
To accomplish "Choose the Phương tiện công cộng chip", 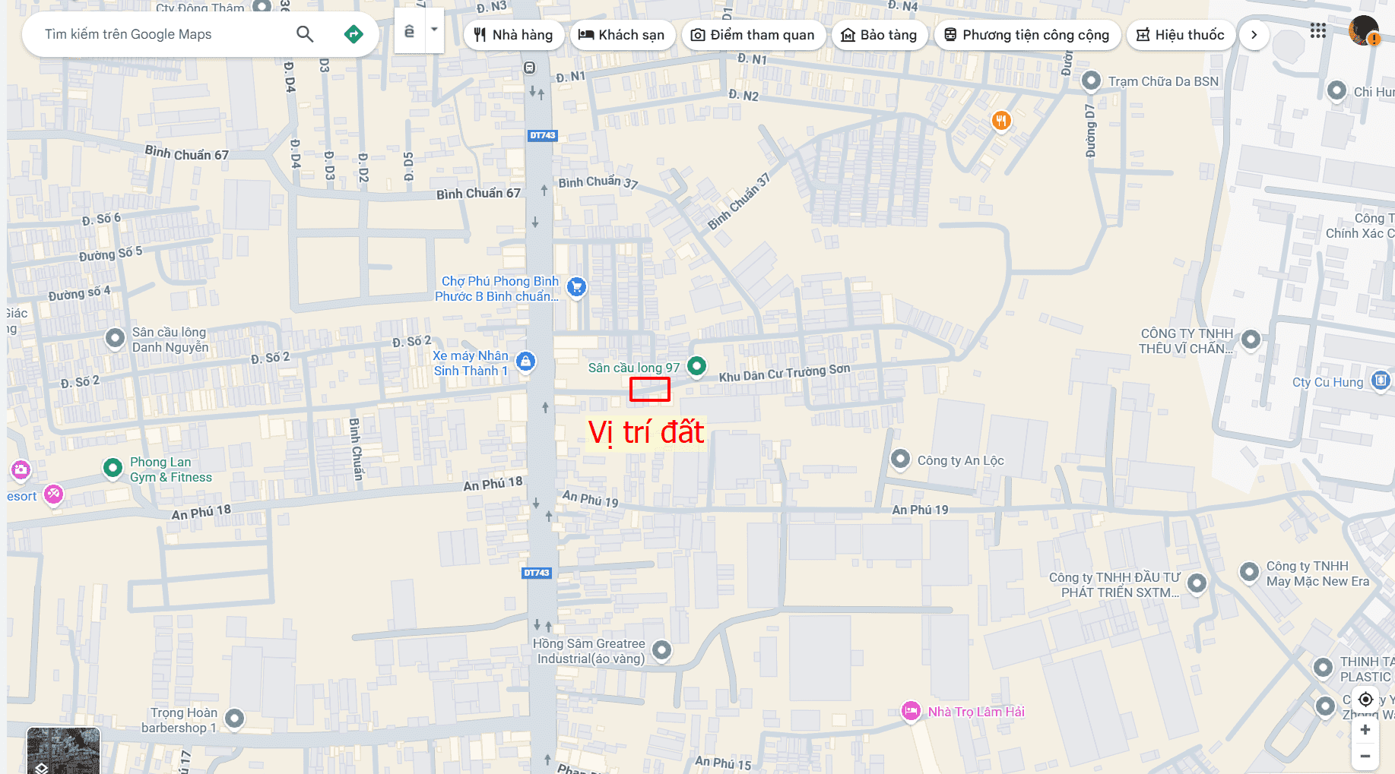I will (x=1027, y=35).
